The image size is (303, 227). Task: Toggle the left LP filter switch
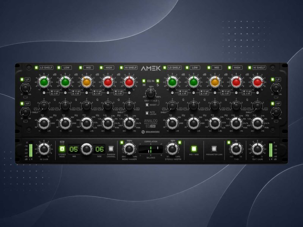click(22, 79)
